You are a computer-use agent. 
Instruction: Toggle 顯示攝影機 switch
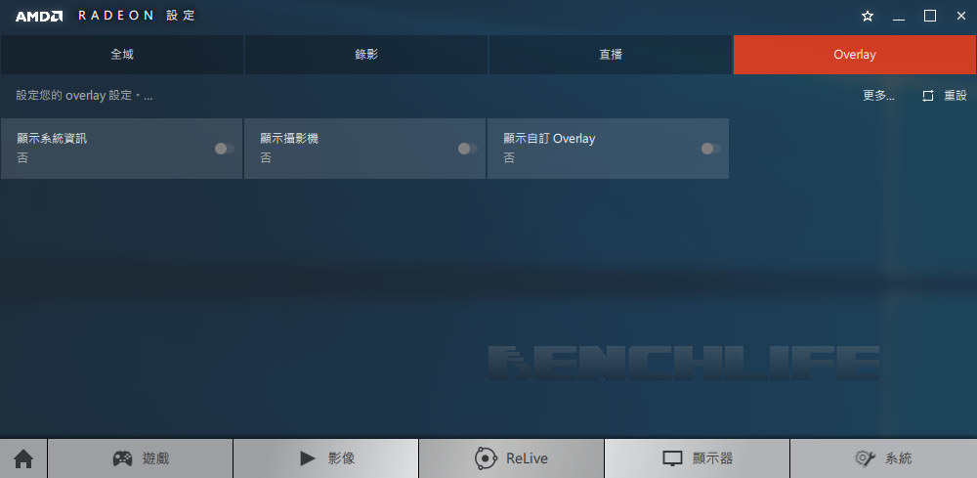tap(467, 149)
